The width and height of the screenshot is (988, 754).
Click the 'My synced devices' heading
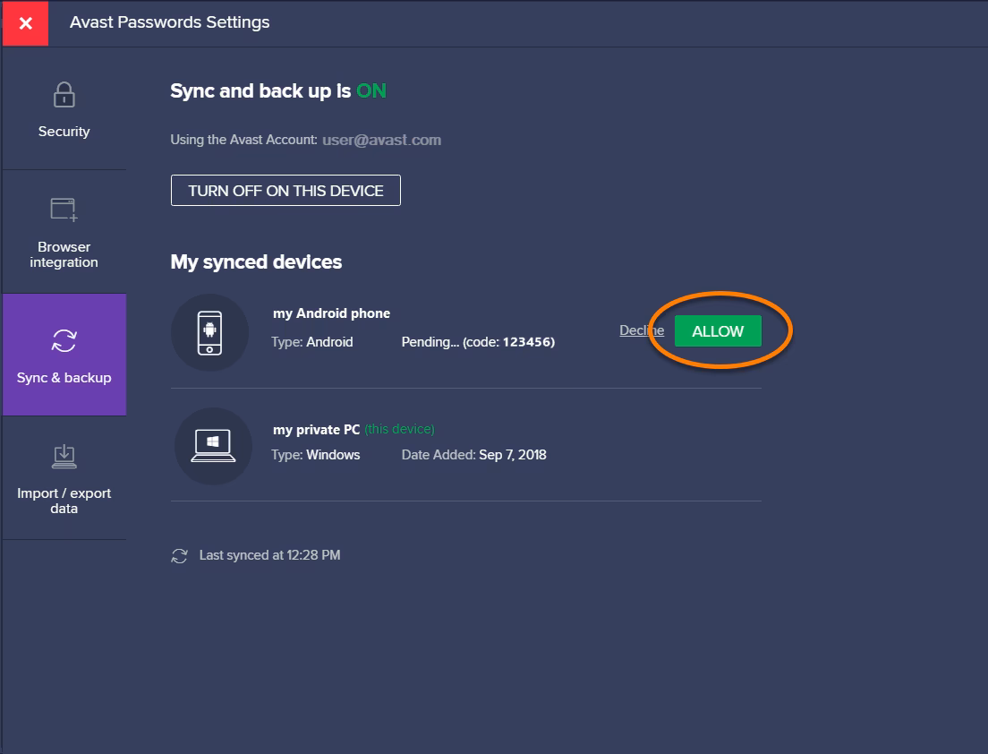pos(256,262)
